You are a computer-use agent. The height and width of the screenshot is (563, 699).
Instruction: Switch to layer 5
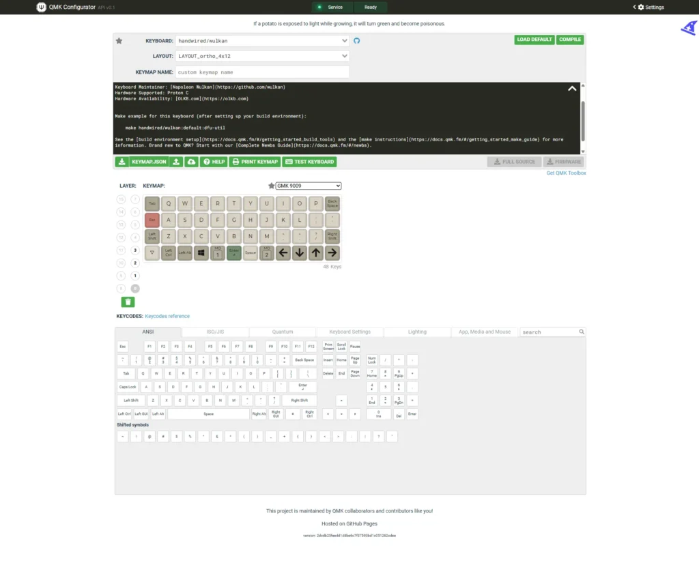pos(135,225)
